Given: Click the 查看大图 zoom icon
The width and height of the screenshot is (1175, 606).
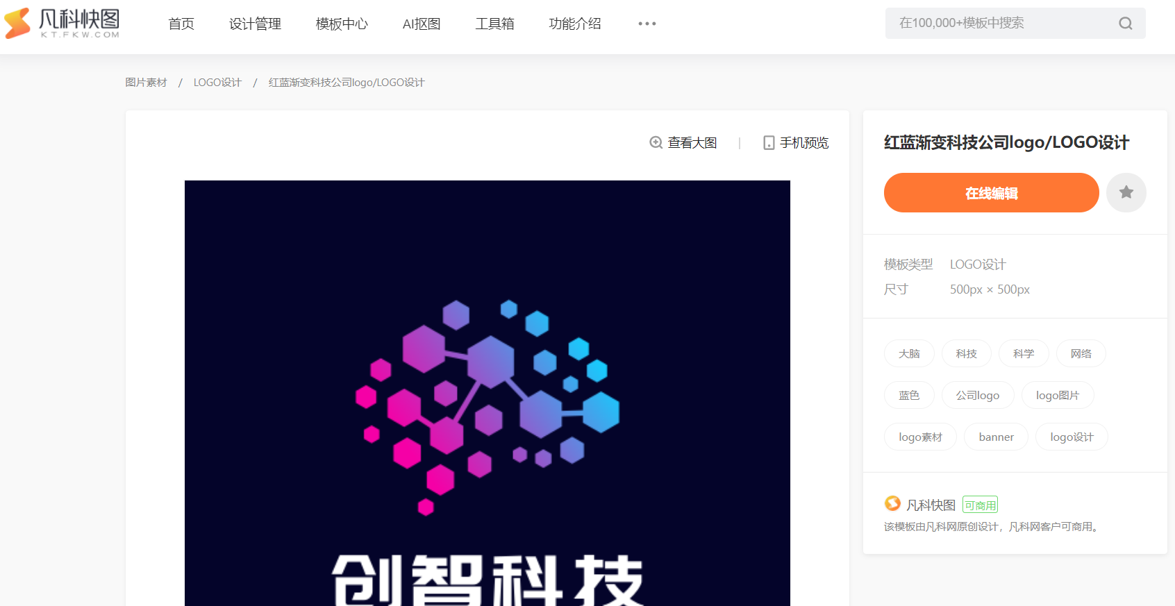Looking at the screenshot, I should [x=656, y=143].
